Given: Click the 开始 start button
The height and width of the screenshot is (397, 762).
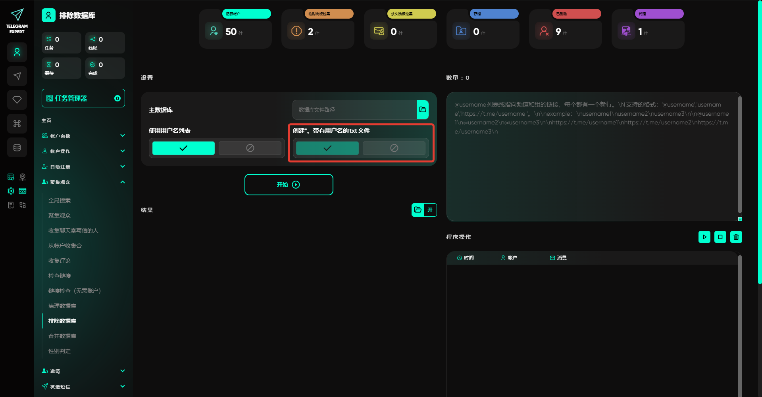Looking at the screenshot, I should click(x=289, y=185).
